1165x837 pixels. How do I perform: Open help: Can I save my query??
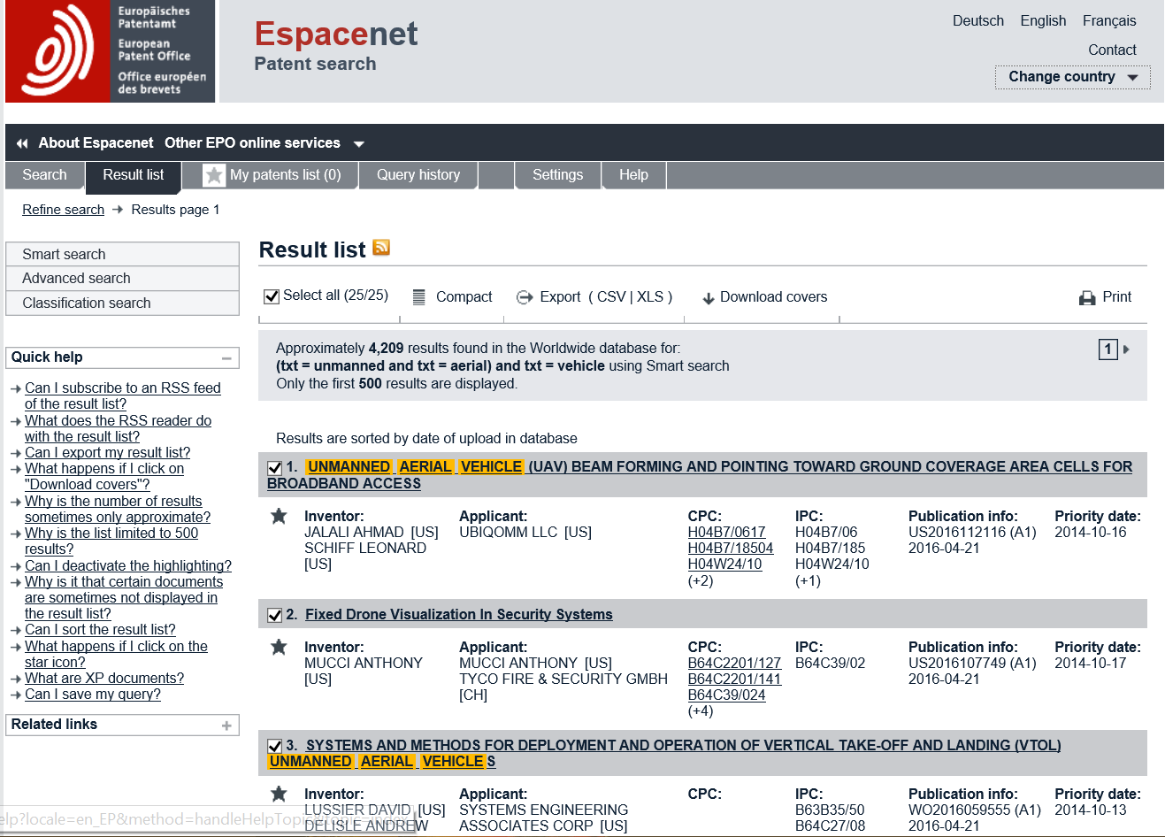coord(93,695)
